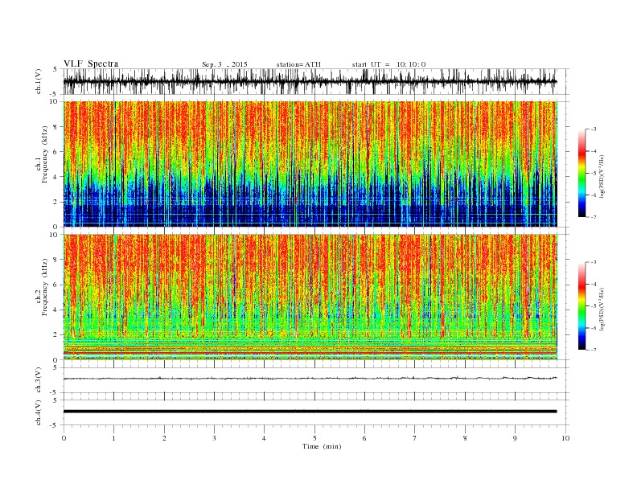Click time-axis tick label "8" below ch.4 panel
Image resolution: width=637 pixels, height=492 pixels.
tap(465, 438)
